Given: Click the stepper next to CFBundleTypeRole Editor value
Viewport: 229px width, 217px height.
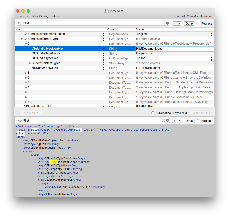Looking at the screenshot, I should point(212,58).
